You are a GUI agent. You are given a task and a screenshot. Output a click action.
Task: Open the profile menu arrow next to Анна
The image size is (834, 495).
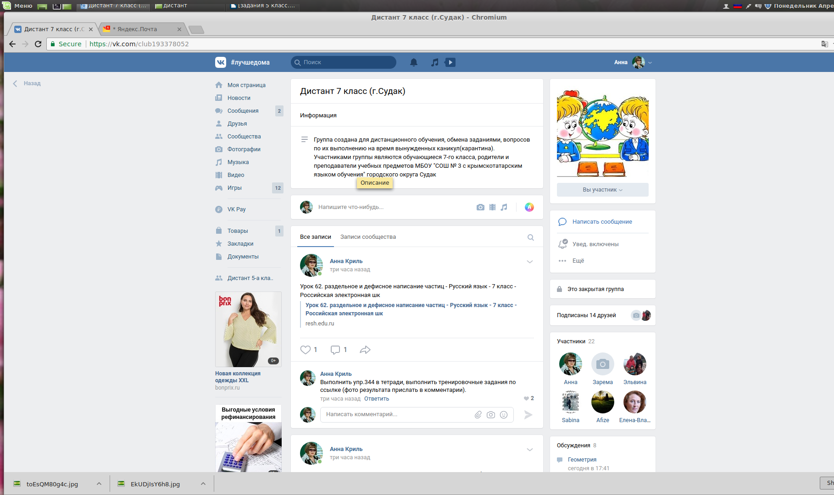(x=650, y=62)
